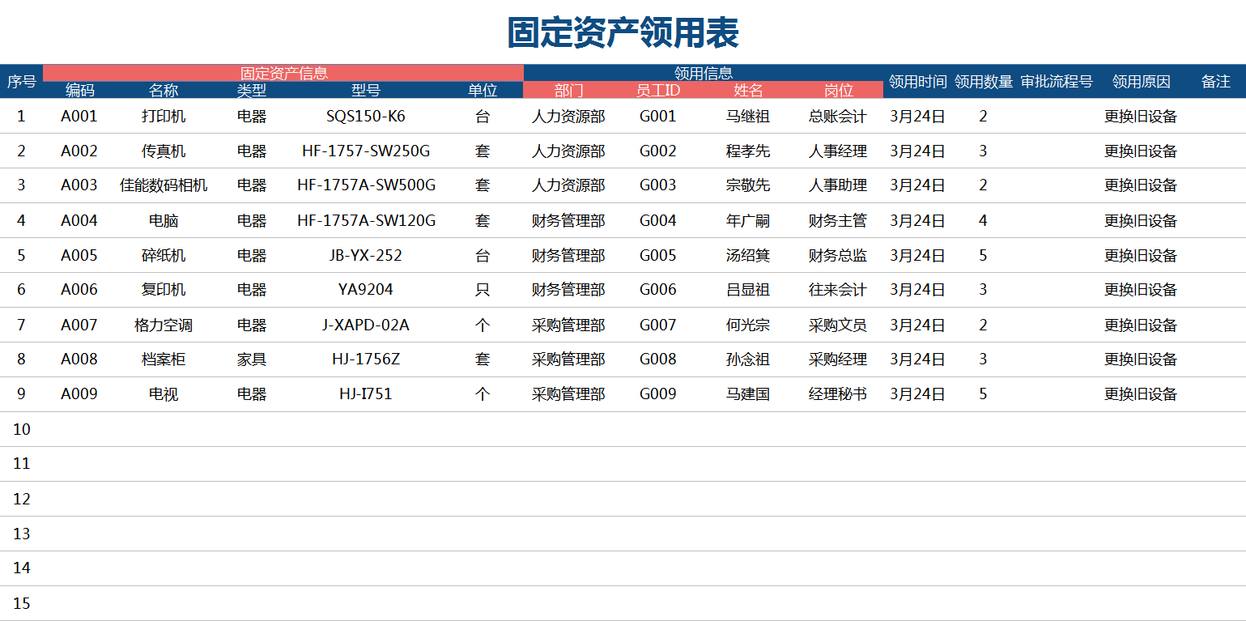Select model cell HF-1757-SW250G

366,151
